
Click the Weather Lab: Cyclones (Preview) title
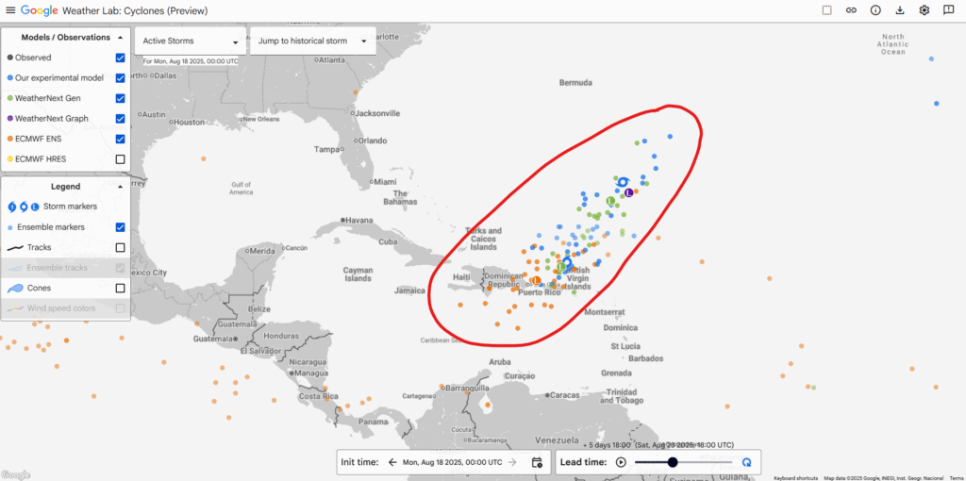click(136, 10)
